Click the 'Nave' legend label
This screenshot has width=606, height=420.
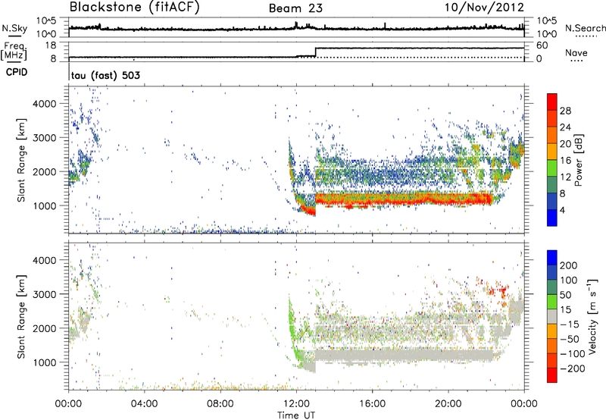point(576,53)
